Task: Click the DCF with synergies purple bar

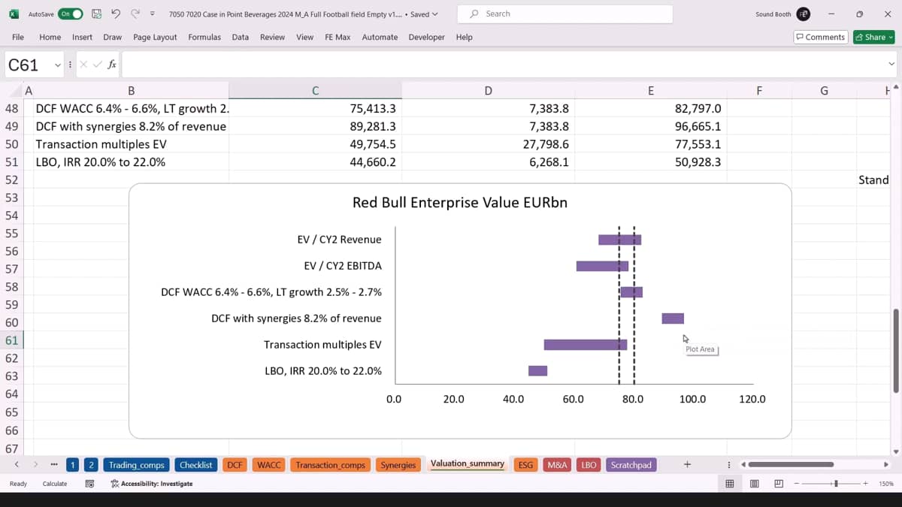Action: [x=673, y=318]
